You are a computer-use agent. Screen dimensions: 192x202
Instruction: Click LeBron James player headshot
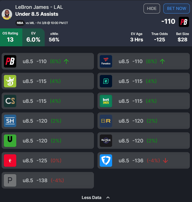[x=7, y=14]
